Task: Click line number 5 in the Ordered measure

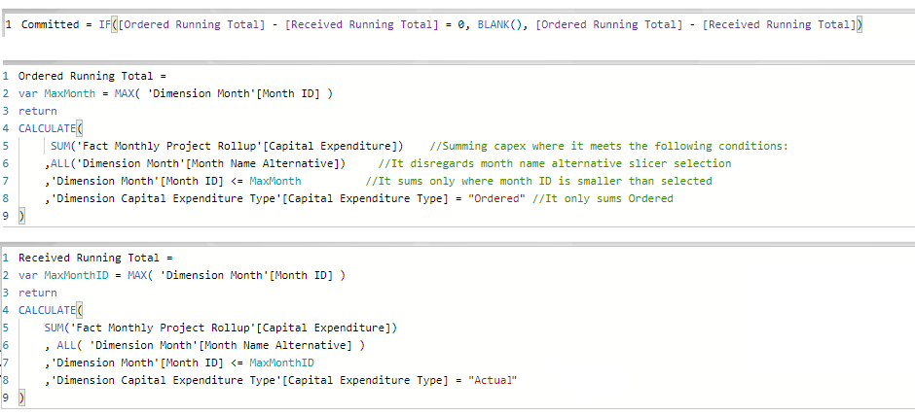Action: (x=6, y=146)
